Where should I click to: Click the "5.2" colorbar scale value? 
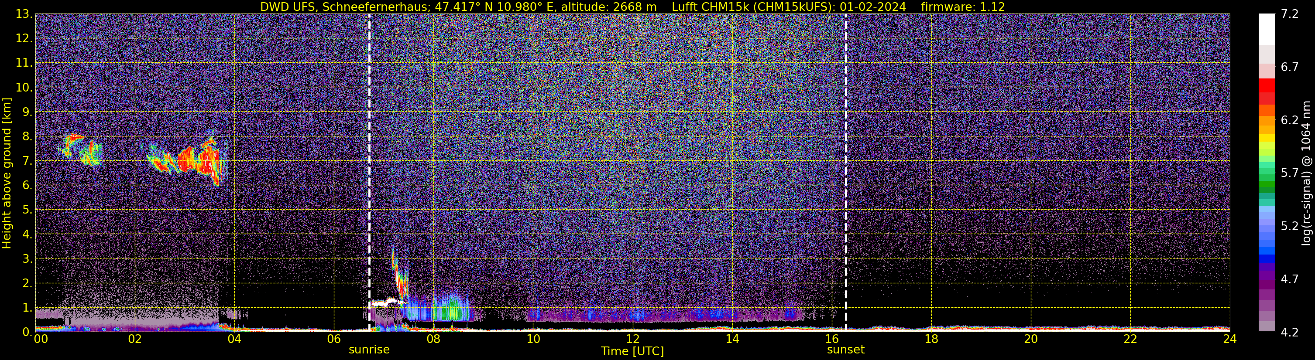[1290, 226]
